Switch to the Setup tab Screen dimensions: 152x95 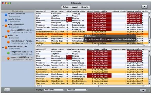[66, 7]
